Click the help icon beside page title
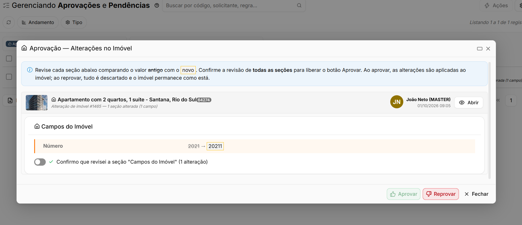522x225 pixels. click(x=157, y=6)
